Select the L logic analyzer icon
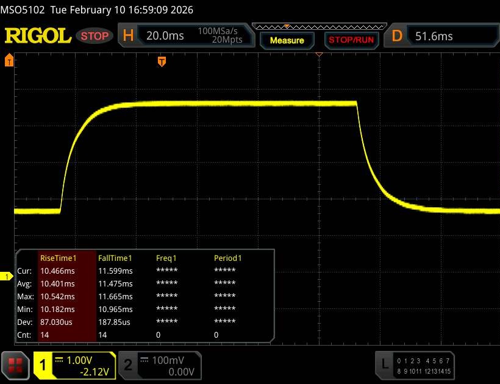500x384 pixels. (385, 364)
